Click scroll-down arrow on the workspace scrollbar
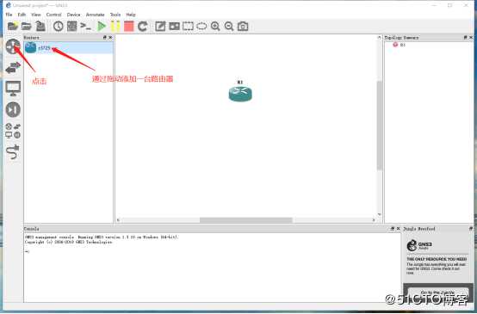This screenshot has height=314, width=477. pyautogui.click(x=380, y=214)
